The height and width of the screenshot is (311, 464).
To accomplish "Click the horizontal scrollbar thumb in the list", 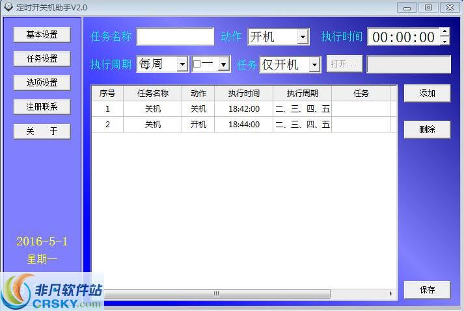I will 217,293.
